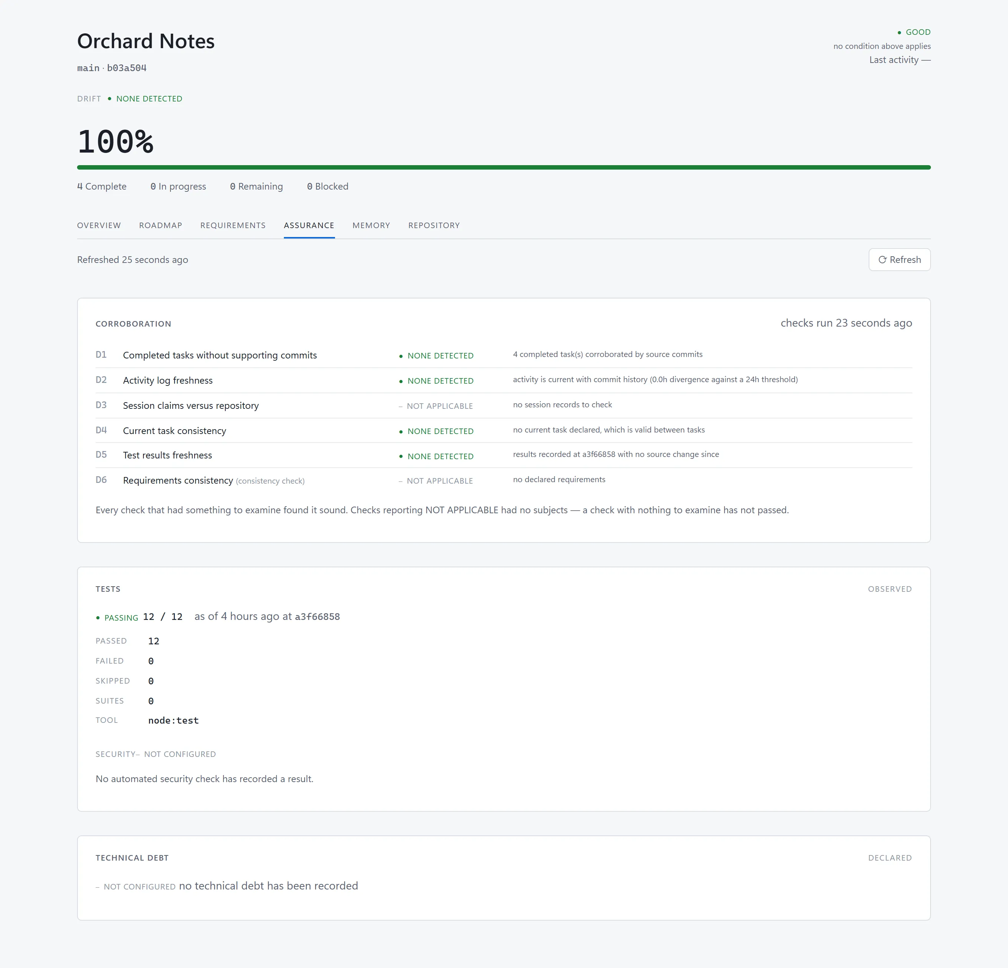Viewport: 1008px width, 968px height.
Task: Click 'no declared requirements' detail text
Action: pyautogui.click(x=559, y=480)
